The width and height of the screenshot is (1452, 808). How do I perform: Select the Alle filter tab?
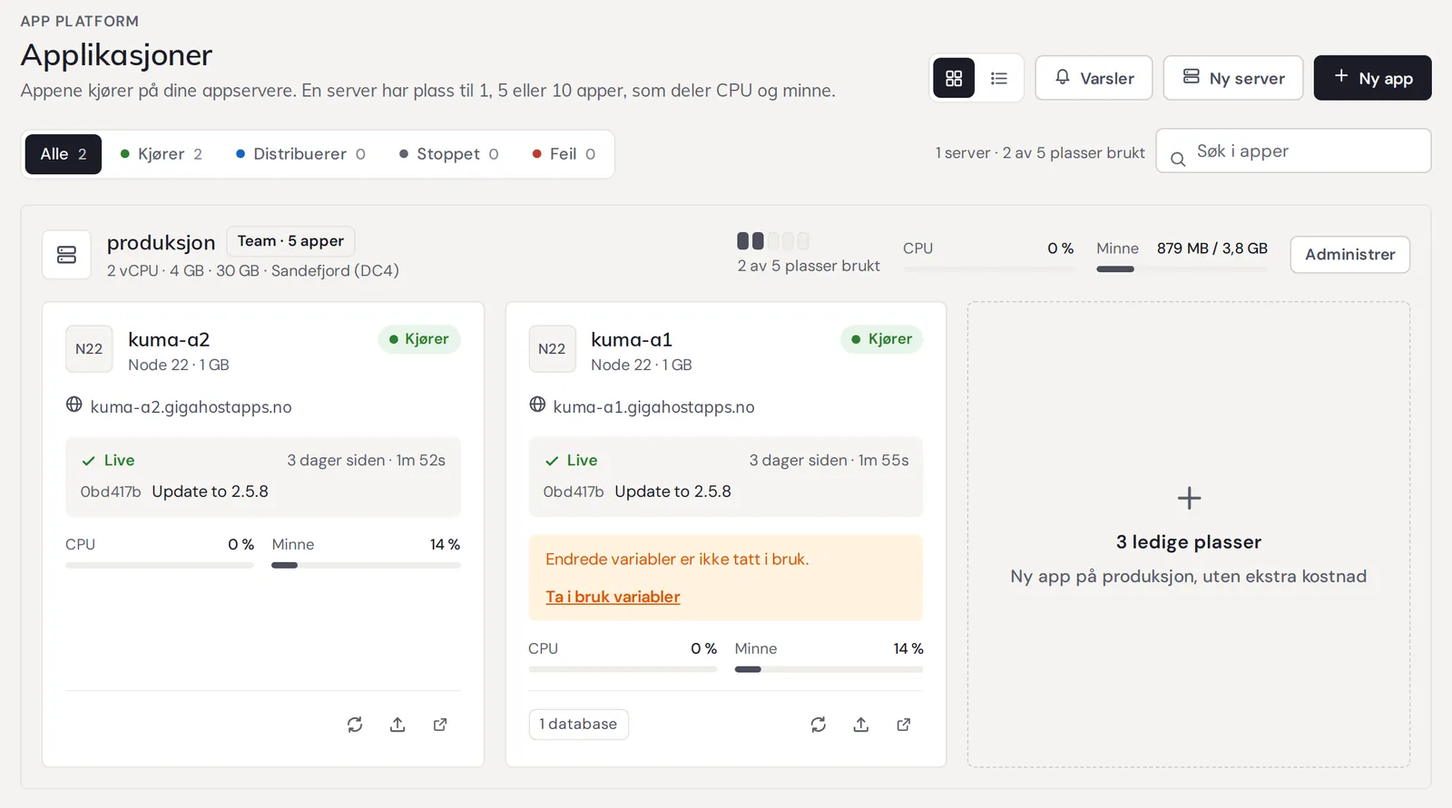64,154
